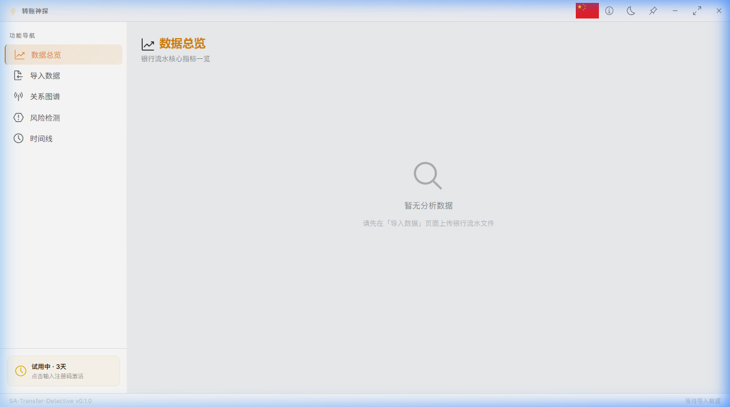Image resolution: width=730 pixels, height=407 pixels.
Task: Open 导入数据 navigation item
Action: (64, 76)
